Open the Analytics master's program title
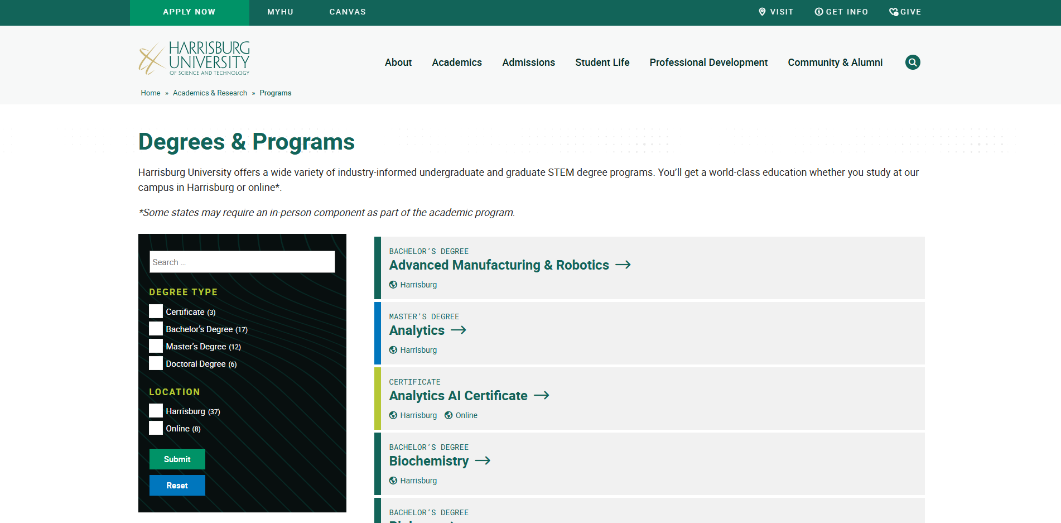Viewport: 1061px width, 523px height. pos(417,330)
